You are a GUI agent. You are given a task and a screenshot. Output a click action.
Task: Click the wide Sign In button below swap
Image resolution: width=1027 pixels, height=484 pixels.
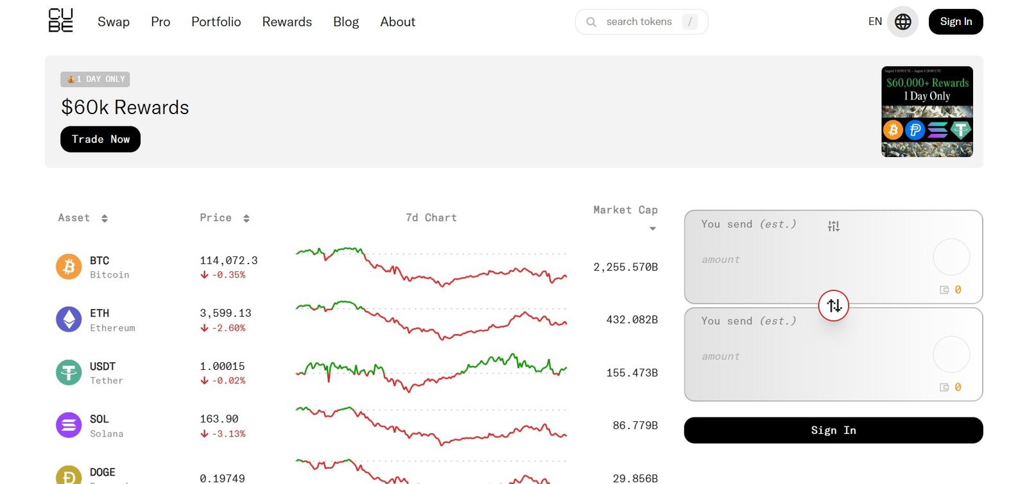click(833, 430)
